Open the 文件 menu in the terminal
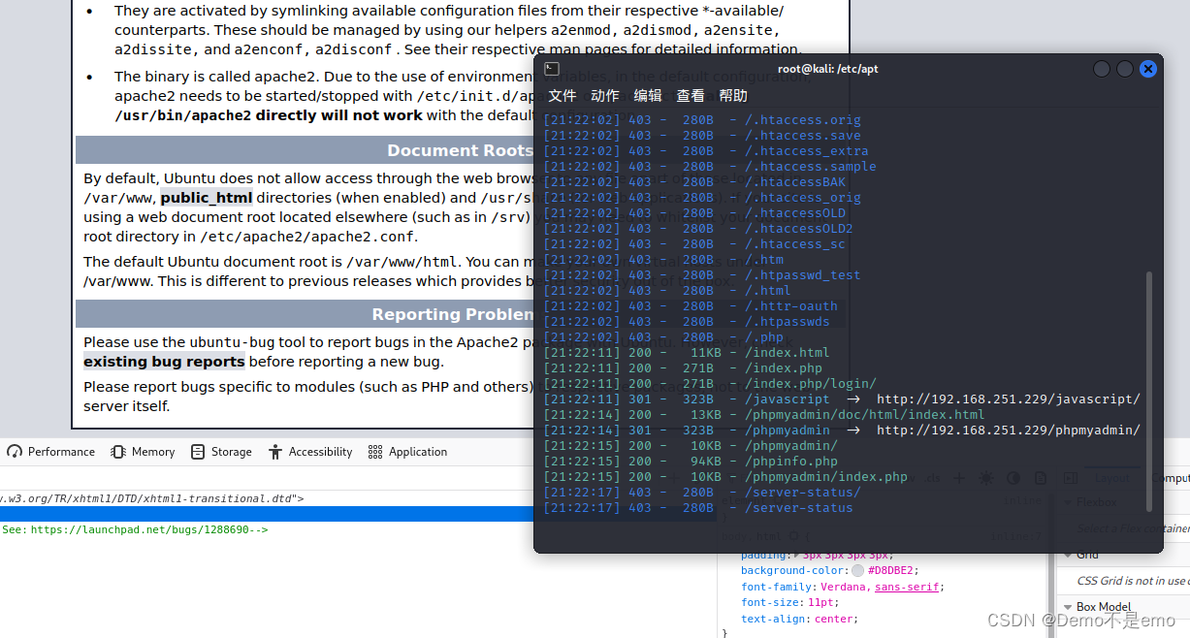This screenshot has width=1190, height=638. tap(563, 95)
